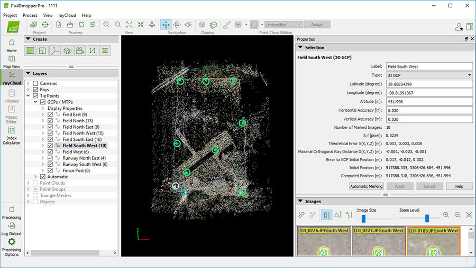This screenshot has height=268, width=476.
Task: Click the Help button in Properties panel
Action: point(459,186)
